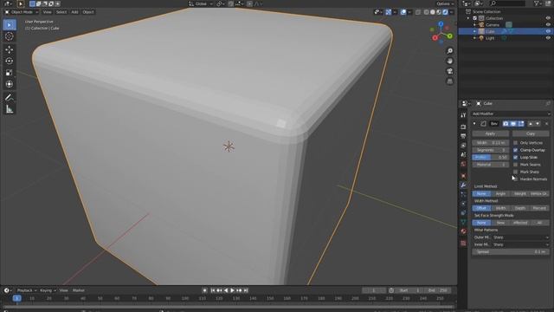The height and width of the screenshot is (312, 554).
Task: Enable the Only Vertices checkbox
Action: tap(516, 142)
